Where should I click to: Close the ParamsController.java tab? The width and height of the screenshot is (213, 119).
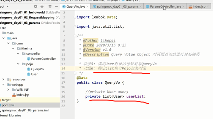(x=183, y=7)
